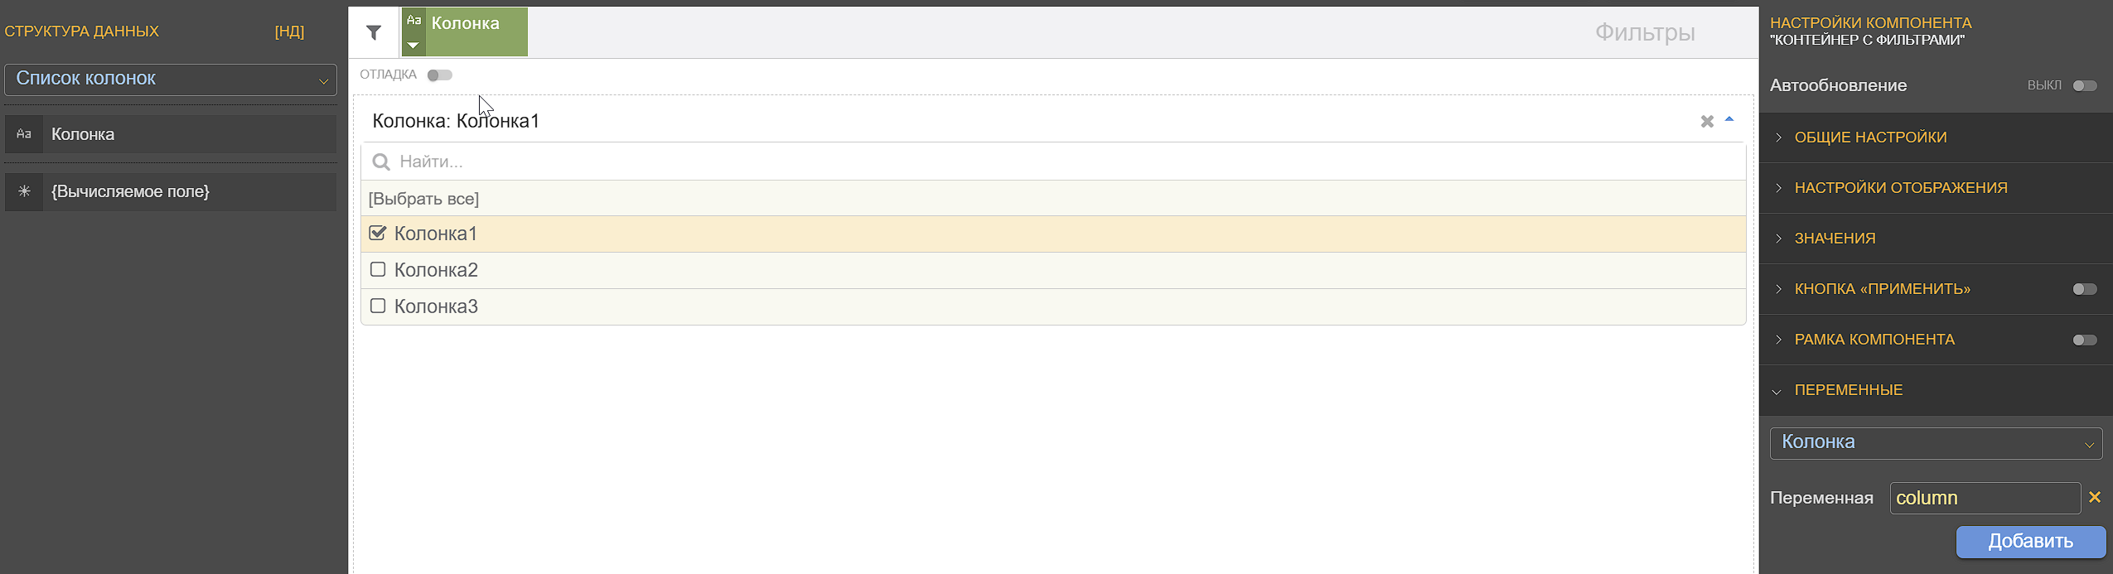The image size is (2113, 574).
Task: Click the funnel filter icon
Action: pyautogui.click(x=374, y=32)
